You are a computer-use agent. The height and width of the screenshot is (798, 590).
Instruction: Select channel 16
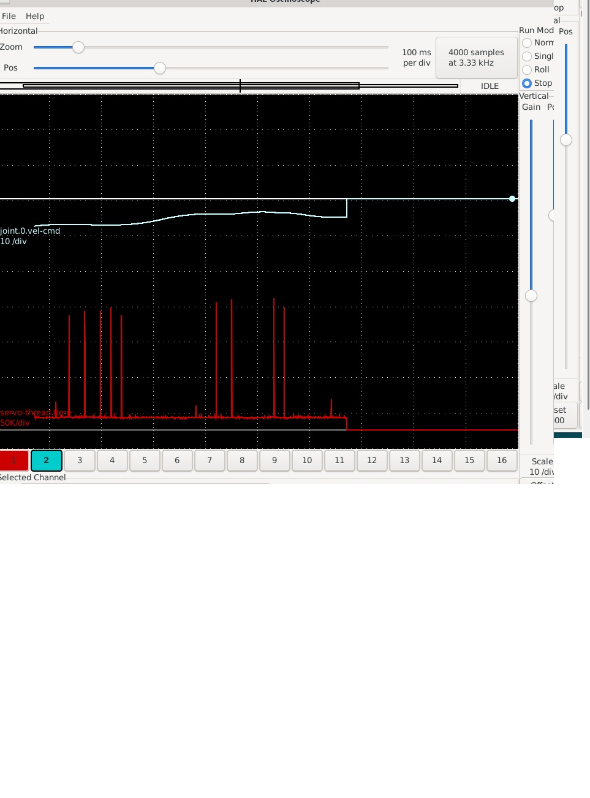click(x=502, y=460)
